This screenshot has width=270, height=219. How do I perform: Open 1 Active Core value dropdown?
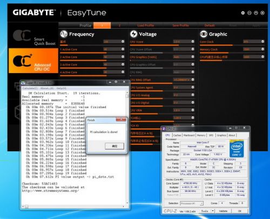point(123,49)
